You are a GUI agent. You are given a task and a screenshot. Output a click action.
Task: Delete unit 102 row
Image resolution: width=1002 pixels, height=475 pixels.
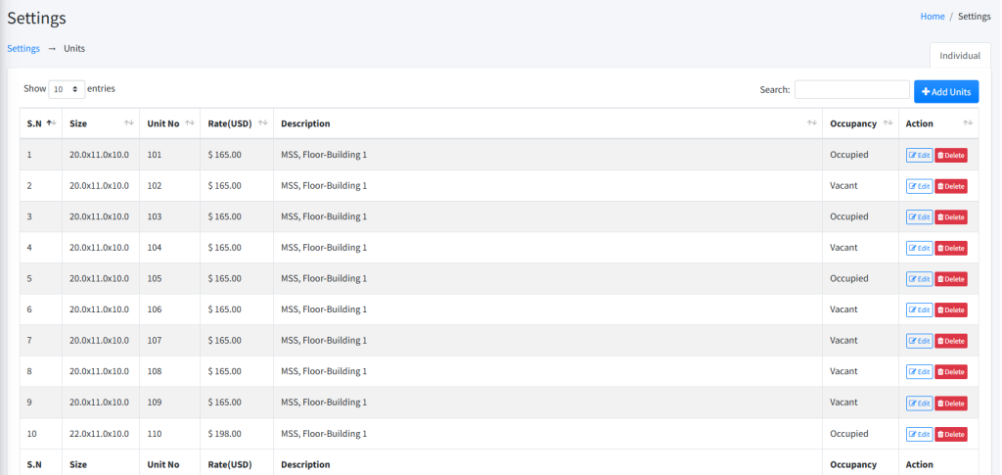tap(950, 186)
